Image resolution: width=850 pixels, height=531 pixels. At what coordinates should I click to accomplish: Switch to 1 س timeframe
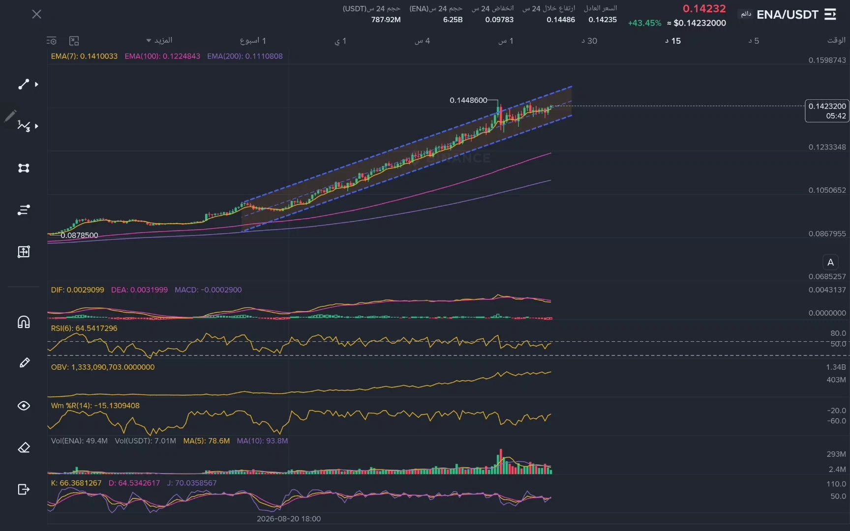click(x=506, y=41)
